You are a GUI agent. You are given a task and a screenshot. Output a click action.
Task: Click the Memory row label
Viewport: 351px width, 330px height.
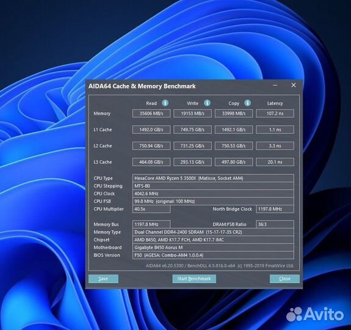click(102, 113)
